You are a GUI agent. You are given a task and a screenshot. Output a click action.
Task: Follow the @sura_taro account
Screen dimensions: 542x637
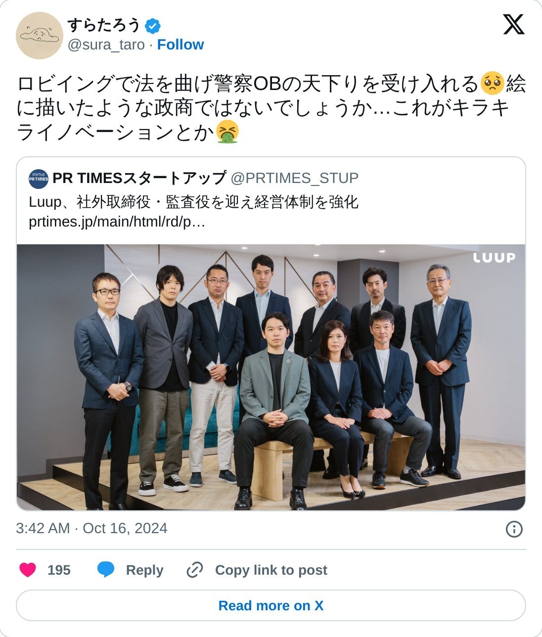click(181, 45)
